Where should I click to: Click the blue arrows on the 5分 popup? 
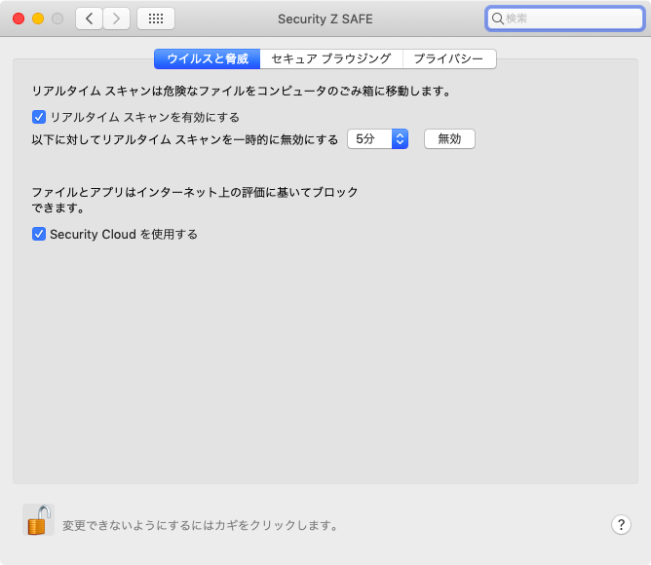tap(399, 139)
